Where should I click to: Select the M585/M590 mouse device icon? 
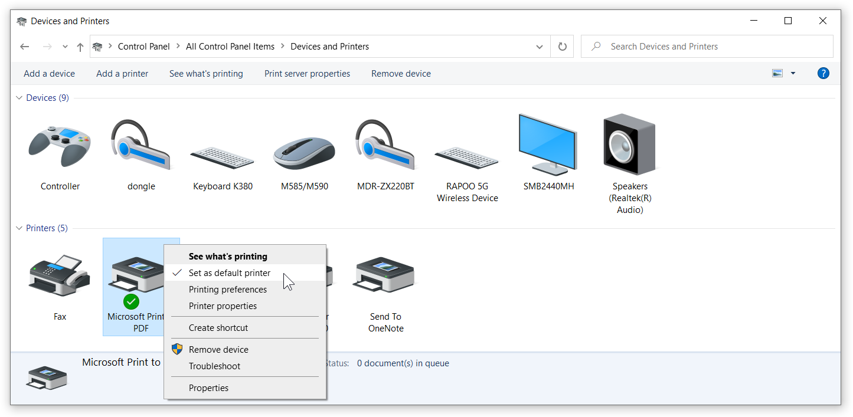(x=304, y=152)
